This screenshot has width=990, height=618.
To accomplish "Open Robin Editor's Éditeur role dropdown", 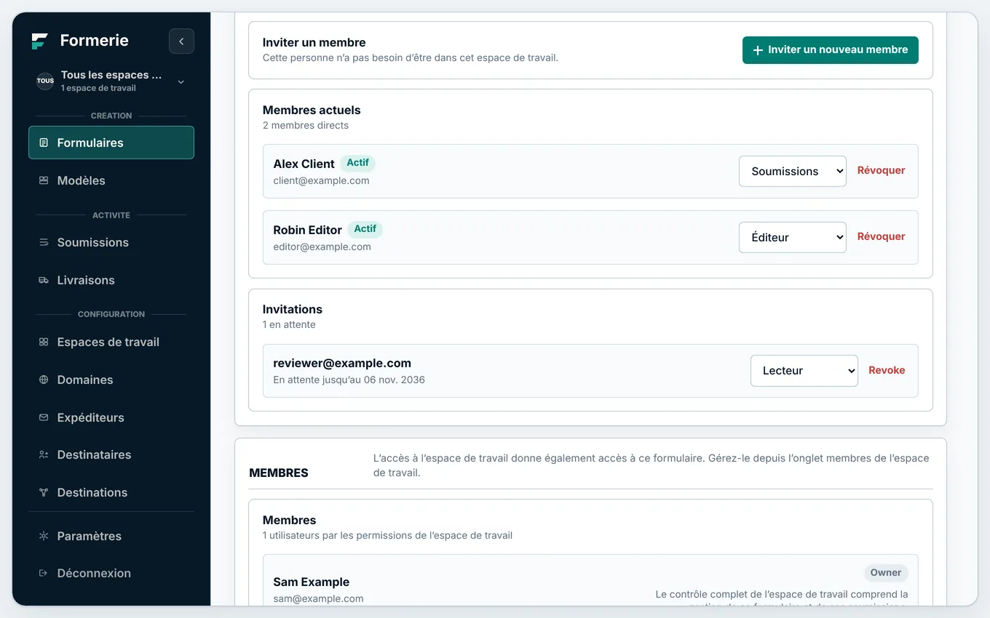I will tap(793, 237).
